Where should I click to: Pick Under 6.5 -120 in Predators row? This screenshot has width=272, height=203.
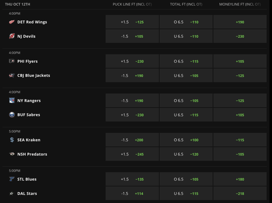(186, 154)
